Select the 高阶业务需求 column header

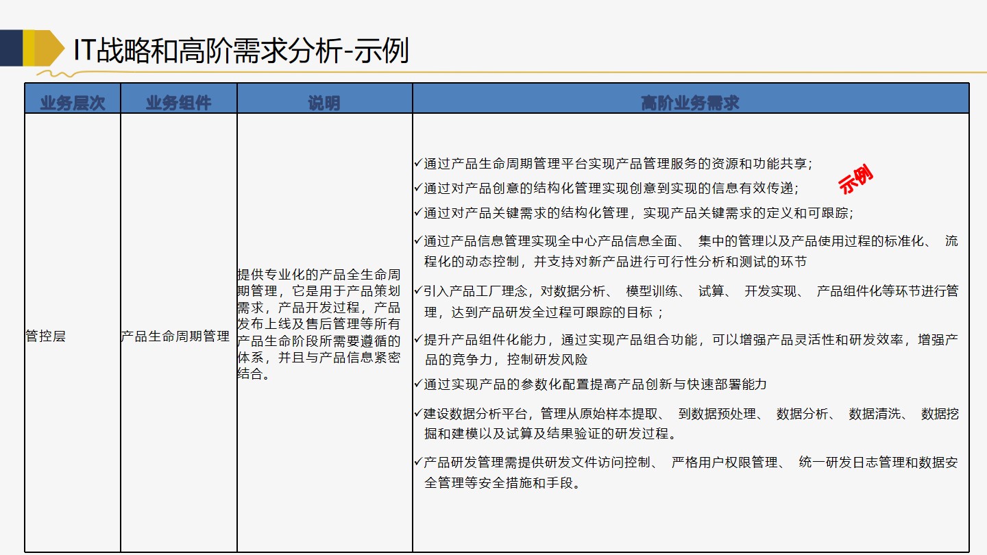click(x=691, y=99)
